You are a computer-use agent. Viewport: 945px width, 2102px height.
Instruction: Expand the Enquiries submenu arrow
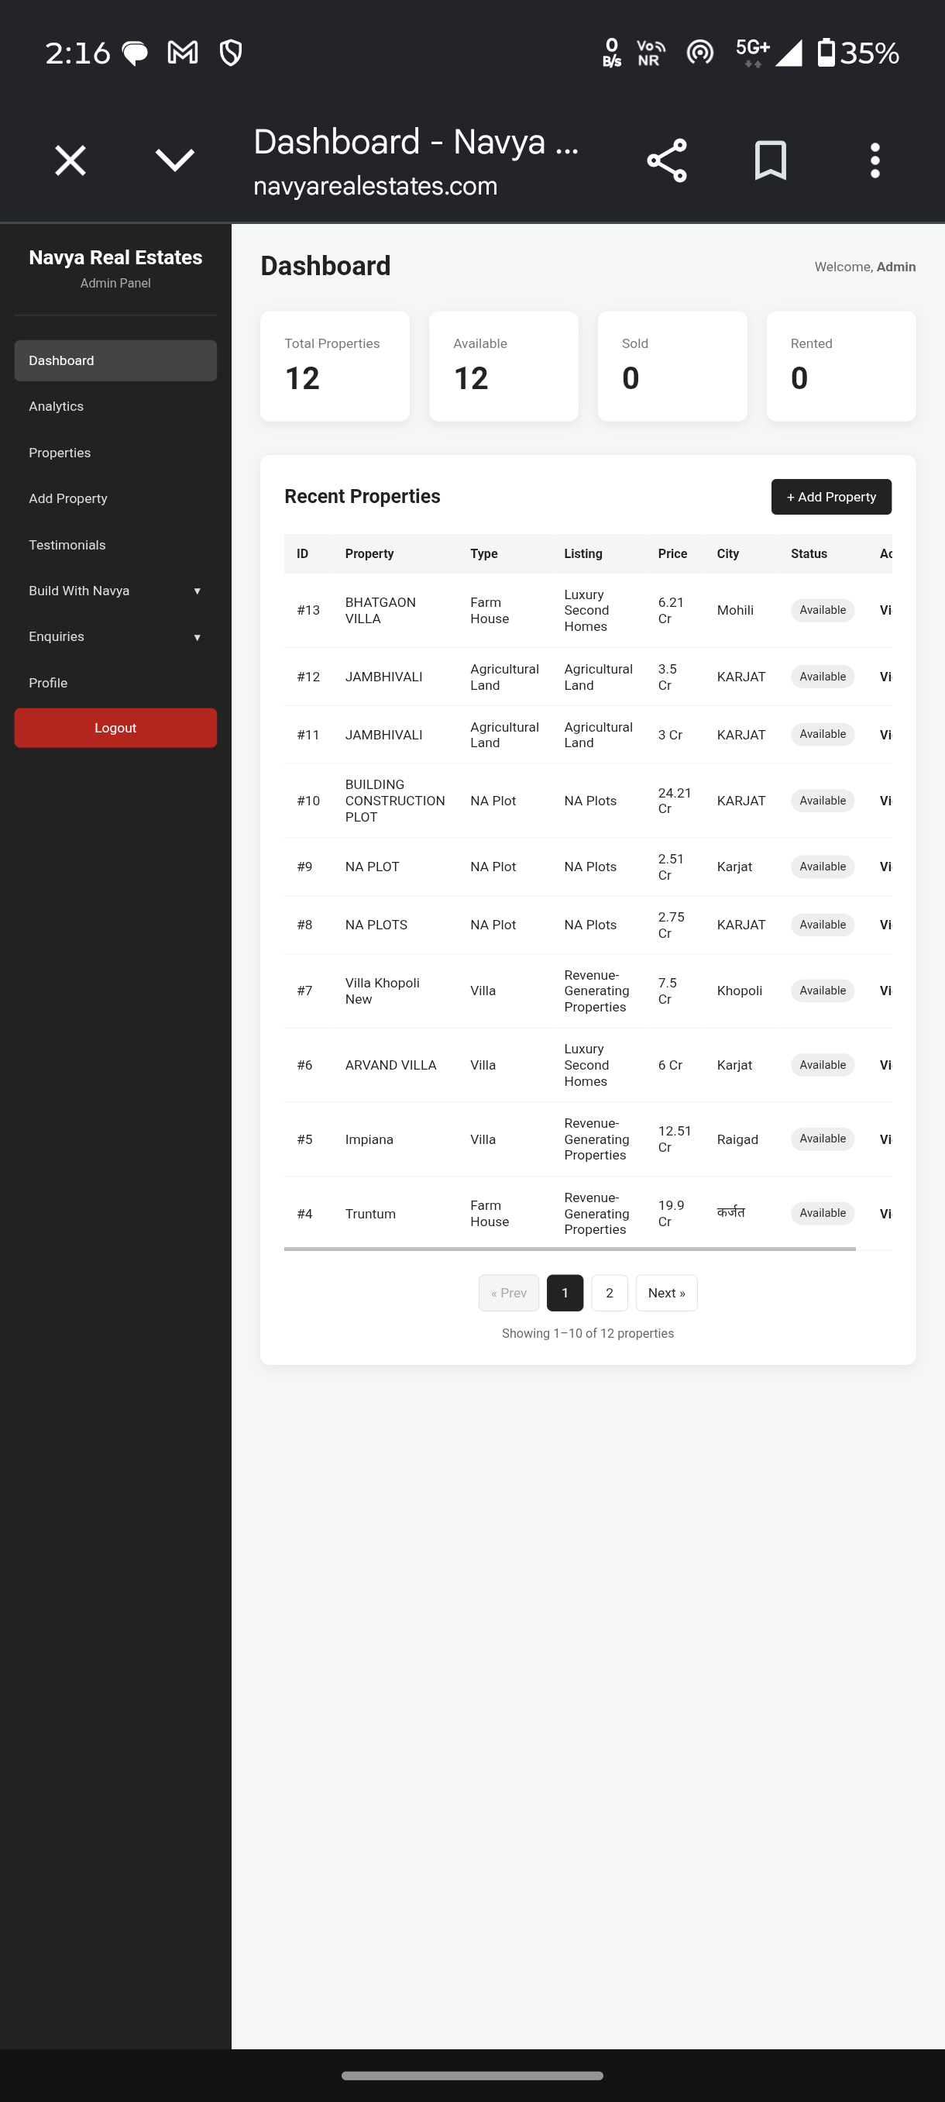198,637
